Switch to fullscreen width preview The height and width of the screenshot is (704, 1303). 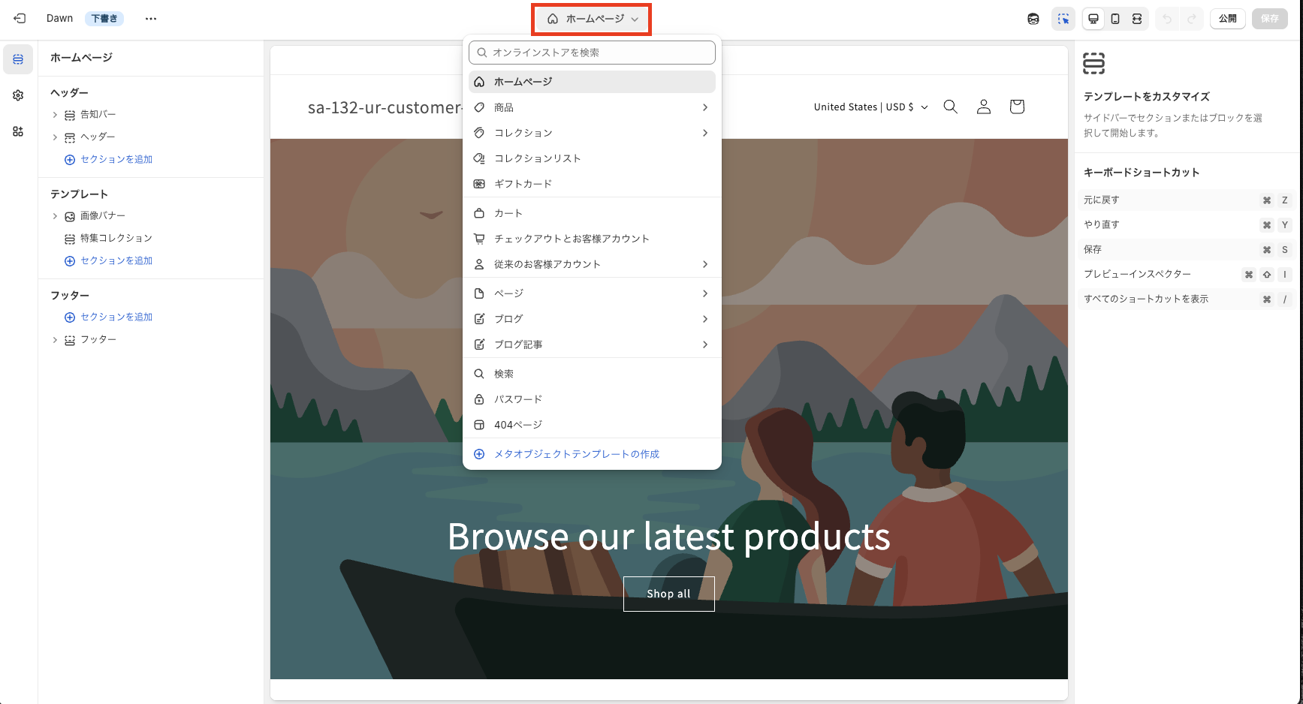1137,19
